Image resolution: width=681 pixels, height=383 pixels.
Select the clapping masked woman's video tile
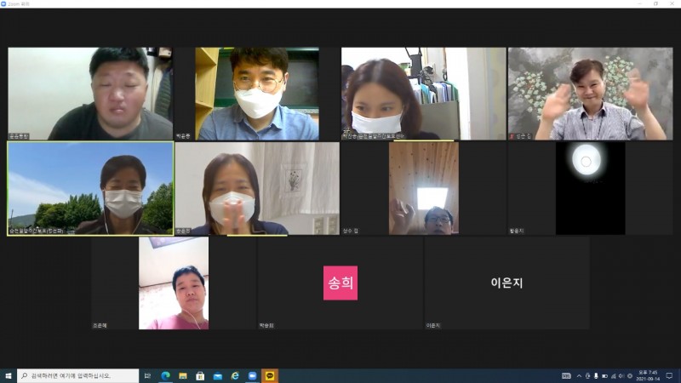257,188
